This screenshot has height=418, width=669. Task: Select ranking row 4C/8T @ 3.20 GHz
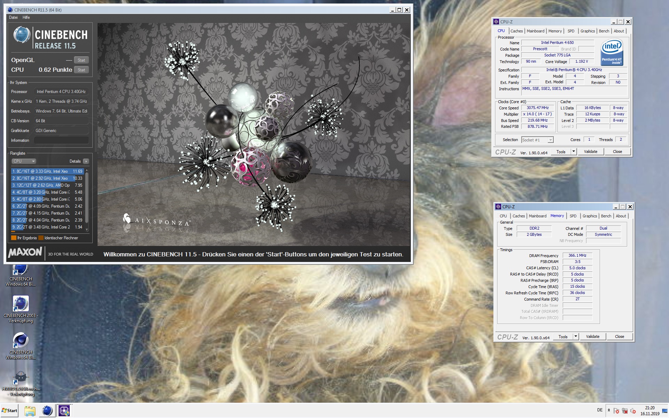[x=47, y=192]
